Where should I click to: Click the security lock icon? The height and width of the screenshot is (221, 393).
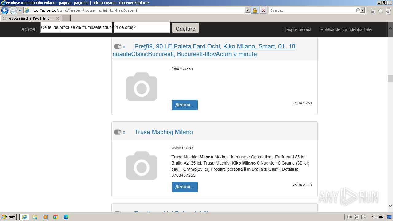[255, 10]
